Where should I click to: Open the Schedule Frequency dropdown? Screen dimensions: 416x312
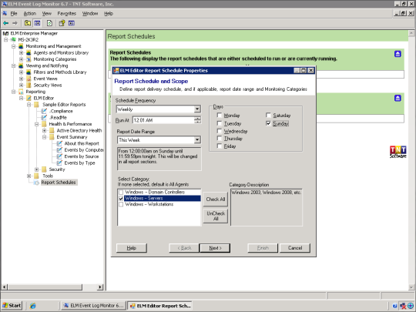point(197,109)
